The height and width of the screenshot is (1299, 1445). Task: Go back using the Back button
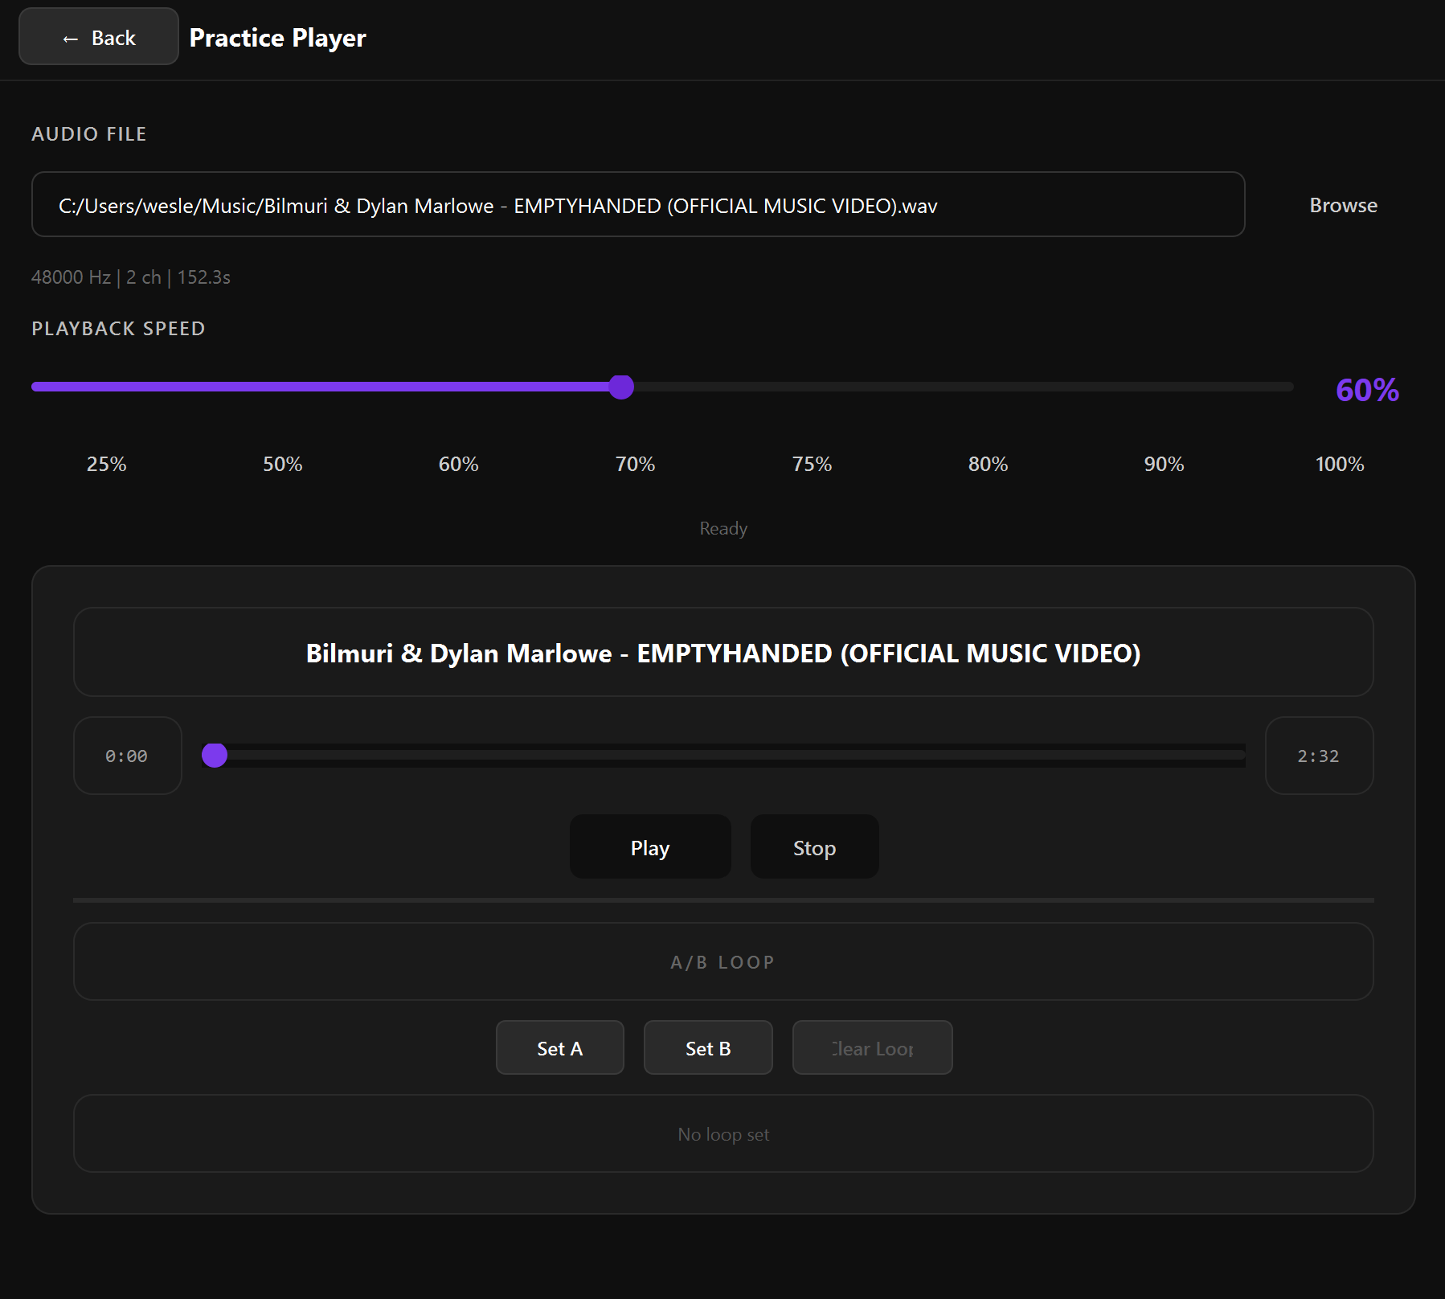pos(99,38)
